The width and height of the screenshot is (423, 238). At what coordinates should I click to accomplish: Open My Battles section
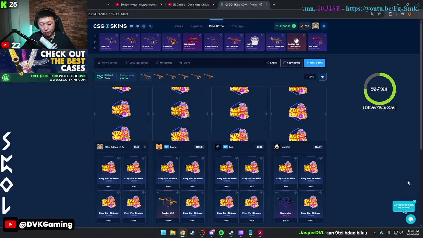pyautogui.click(x=164, y=63)
